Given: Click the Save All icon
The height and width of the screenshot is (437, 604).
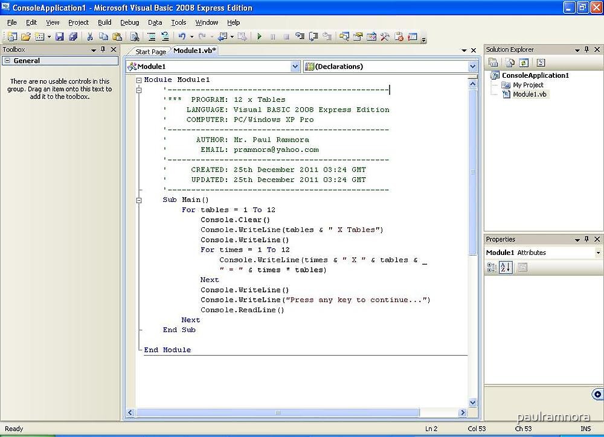Looking at the screenshot, I should [x=72, y=37].
